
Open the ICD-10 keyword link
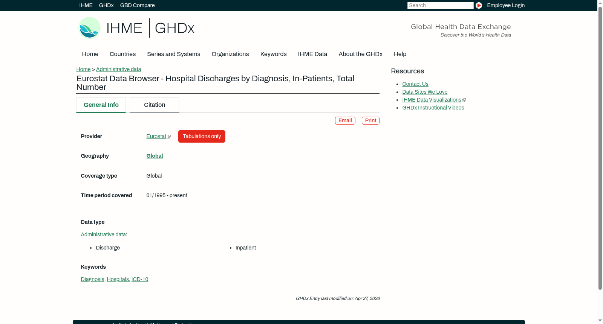click(140, 279)
